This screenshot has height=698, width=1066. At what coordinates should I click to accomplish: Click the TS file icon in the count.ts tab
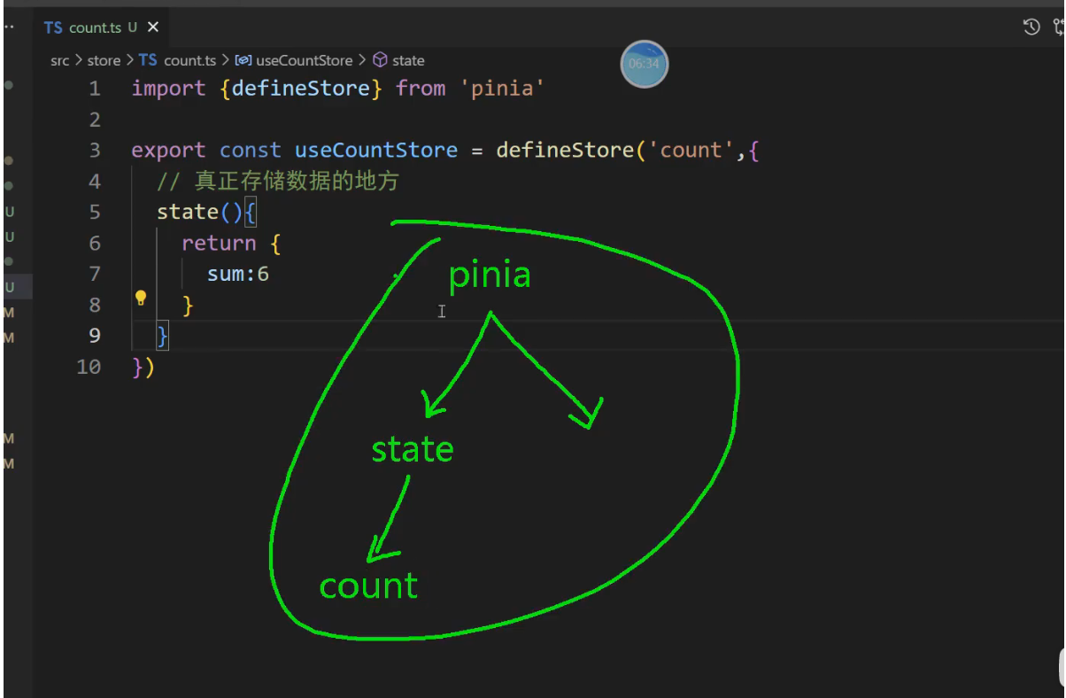(x=53, y=27)
